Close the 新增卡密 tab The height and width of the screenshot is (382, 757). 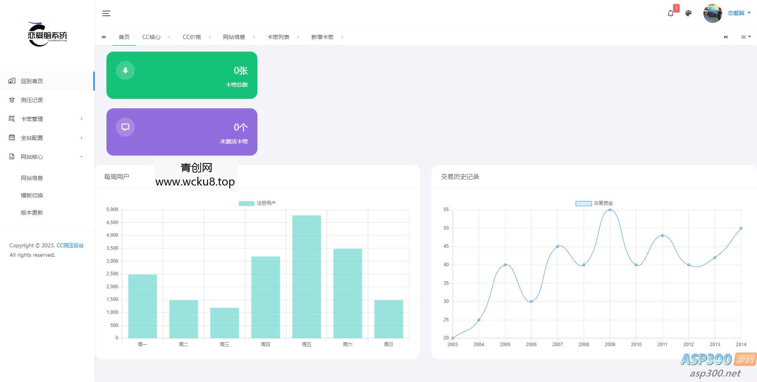click(x=342, y=37)
